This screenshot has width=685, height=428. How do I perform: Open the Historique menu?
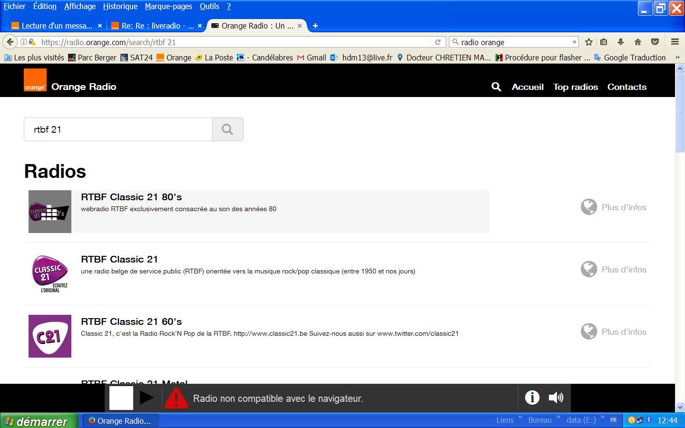(120, 6)
